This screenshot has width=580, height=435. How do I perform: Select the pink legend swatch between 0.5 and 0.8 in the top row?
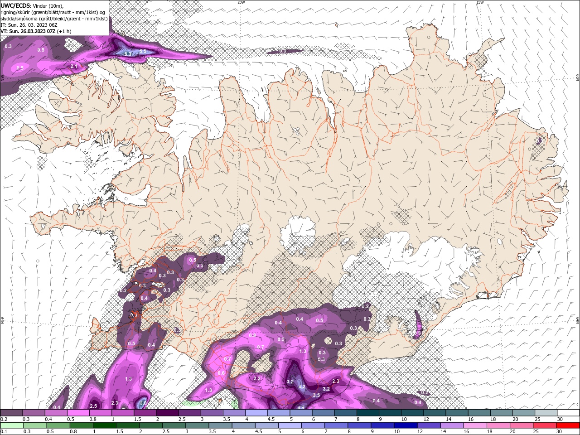click(x=78, y=413)
